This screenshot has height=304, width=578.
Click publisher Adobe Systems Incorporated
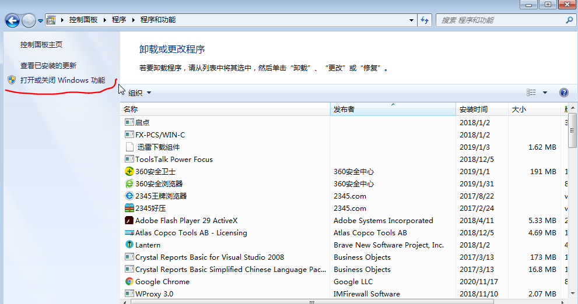tap(383, 221)
